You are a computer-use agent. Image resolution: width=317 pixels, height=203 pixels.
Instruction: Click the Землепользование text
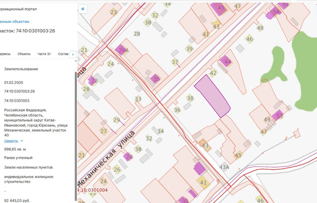point(21,69)
